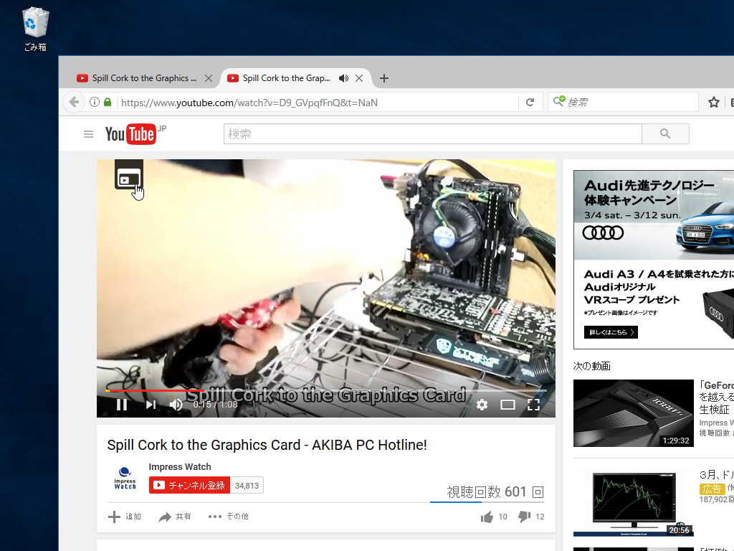
Task: Mute the tab using its speaker icon
Action: click(x=343, y=78)
